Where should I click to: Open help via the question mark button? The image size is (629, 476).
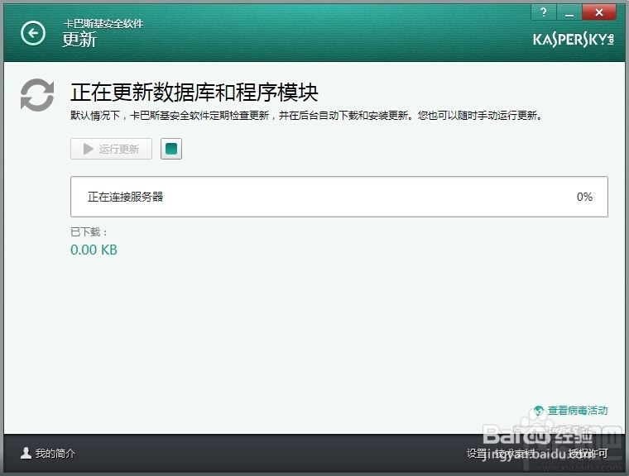tap(543, 12)
